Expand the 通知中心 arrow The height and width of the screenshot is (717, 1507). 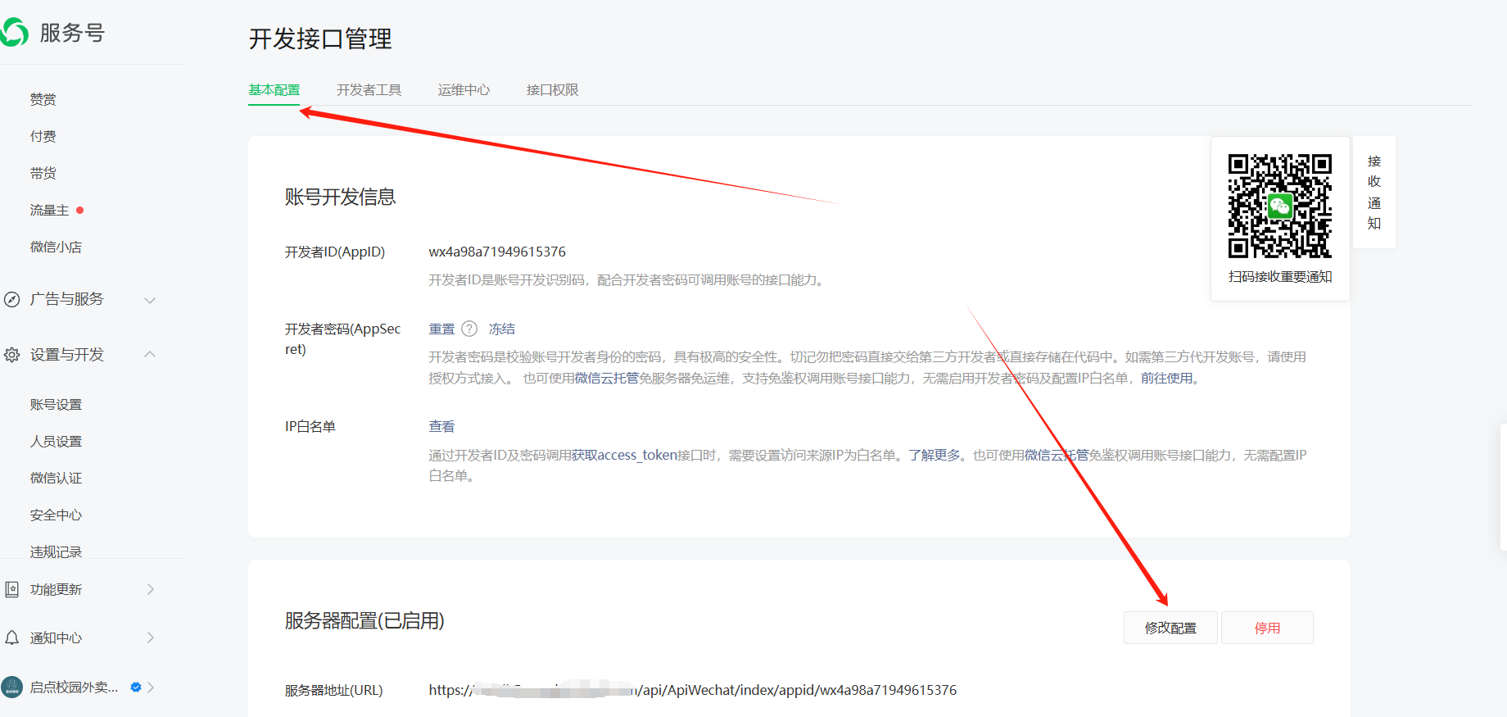click(x=151, y=638)
